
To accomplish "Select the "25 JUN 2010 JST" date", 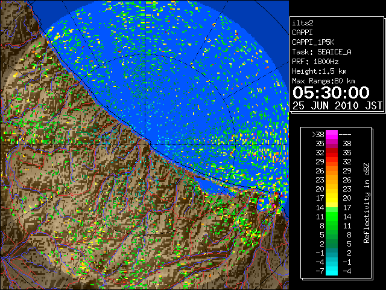I will (x=337, y=106).
